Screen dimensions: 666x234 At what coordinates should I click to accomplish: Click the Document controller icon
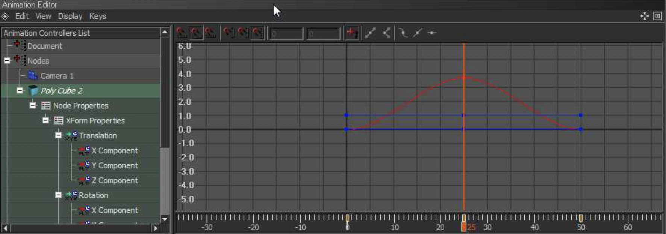click(20, 45)
